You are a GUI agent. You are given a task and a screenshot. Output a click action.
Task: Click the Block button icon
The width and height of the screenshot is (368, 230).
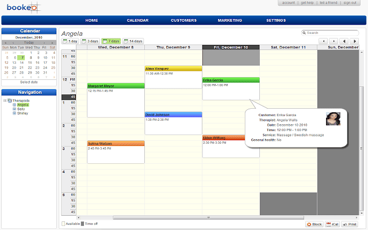pyautogui.click(x=309, y=224)
